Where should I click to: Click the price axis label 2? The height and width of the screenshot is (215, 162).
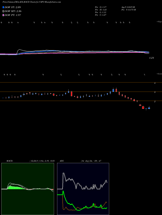[x=155, y=101]
